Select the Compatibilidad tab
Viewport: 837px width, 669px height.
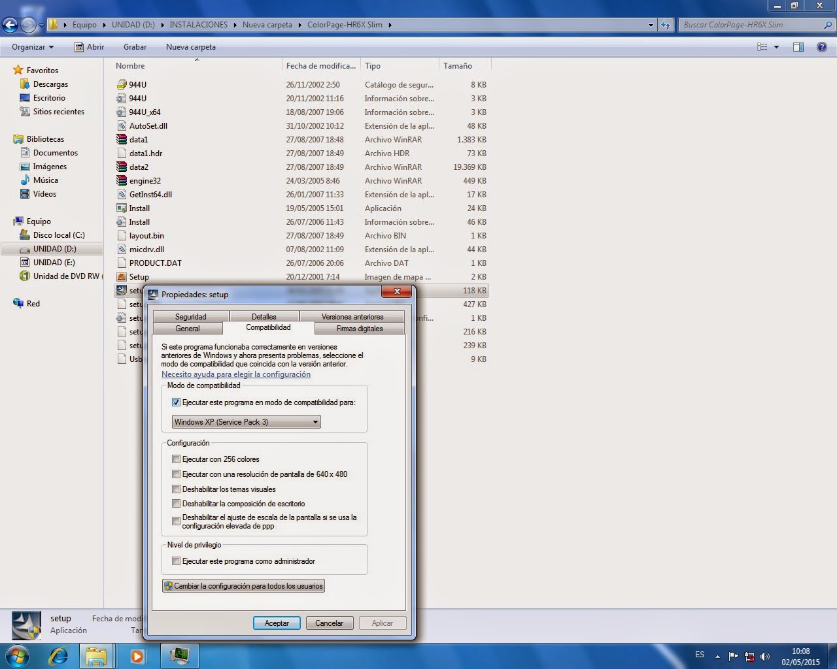[268, 327]
